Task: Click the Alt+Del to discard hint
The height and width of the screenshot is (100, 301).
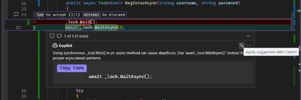Action: 104,15
